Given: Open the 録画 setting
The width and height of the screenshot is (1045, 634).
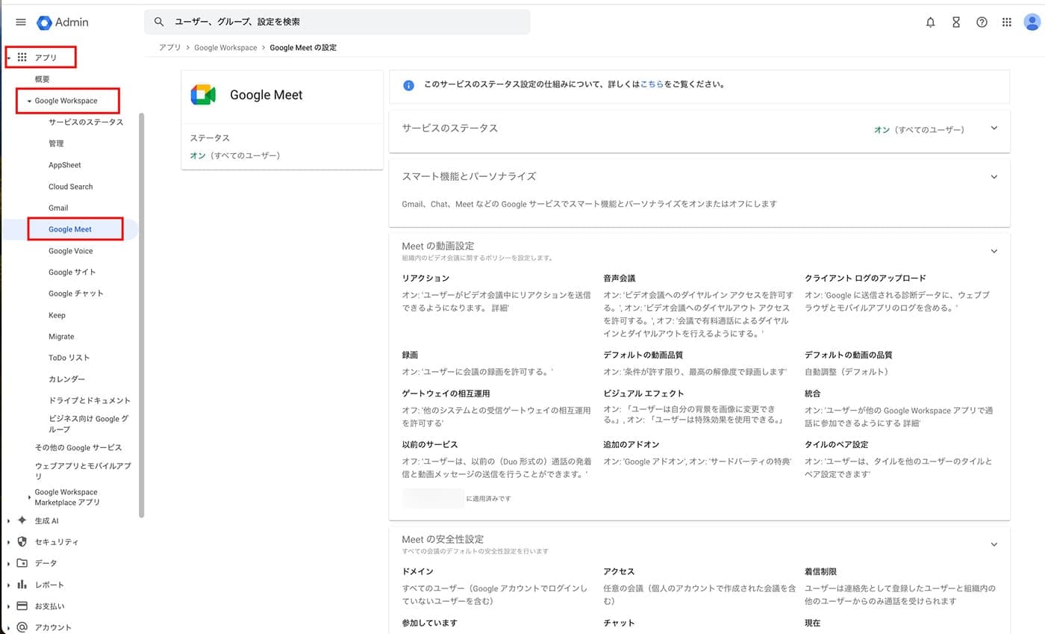Looking at the screenshot, I should click(x=410, y=355).
